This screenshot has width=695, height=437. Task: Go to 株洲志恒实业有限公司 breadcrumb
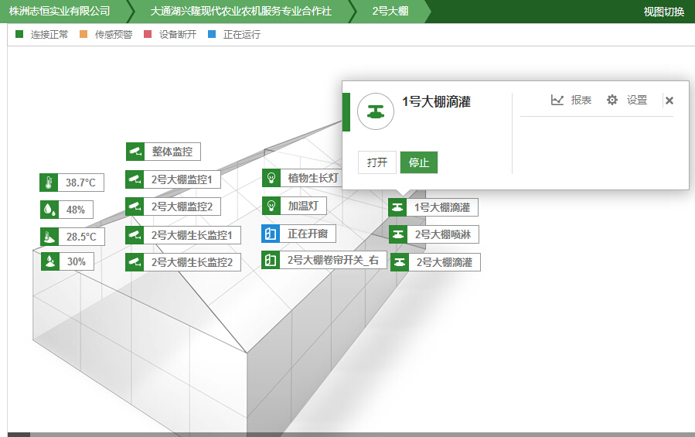(60, 12)
